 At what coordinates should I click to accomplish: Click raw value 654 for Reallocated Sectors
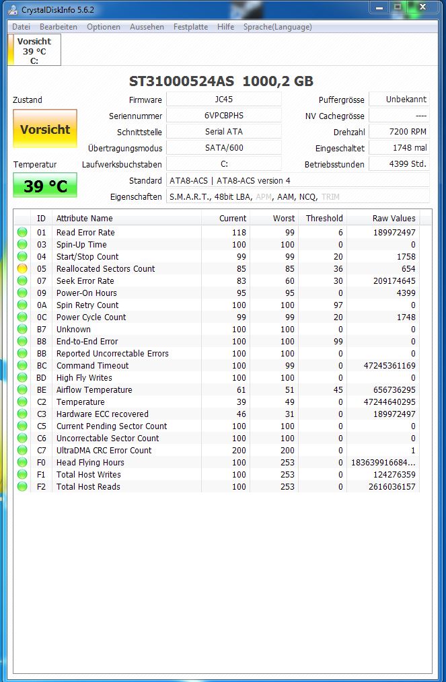pos(408,269)
